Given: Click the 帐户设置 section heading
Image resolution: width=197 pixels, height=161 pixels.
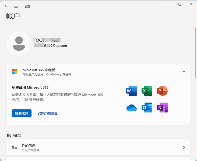Looking at the screenshot, I should click(14, 135).
